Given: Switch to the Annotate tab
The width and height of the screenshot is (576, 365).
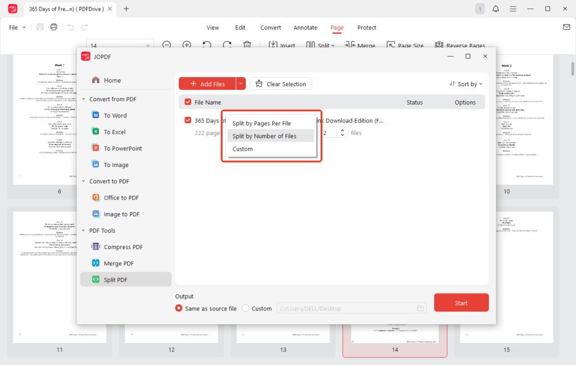Looking at the screenshot, I should 305,28.
